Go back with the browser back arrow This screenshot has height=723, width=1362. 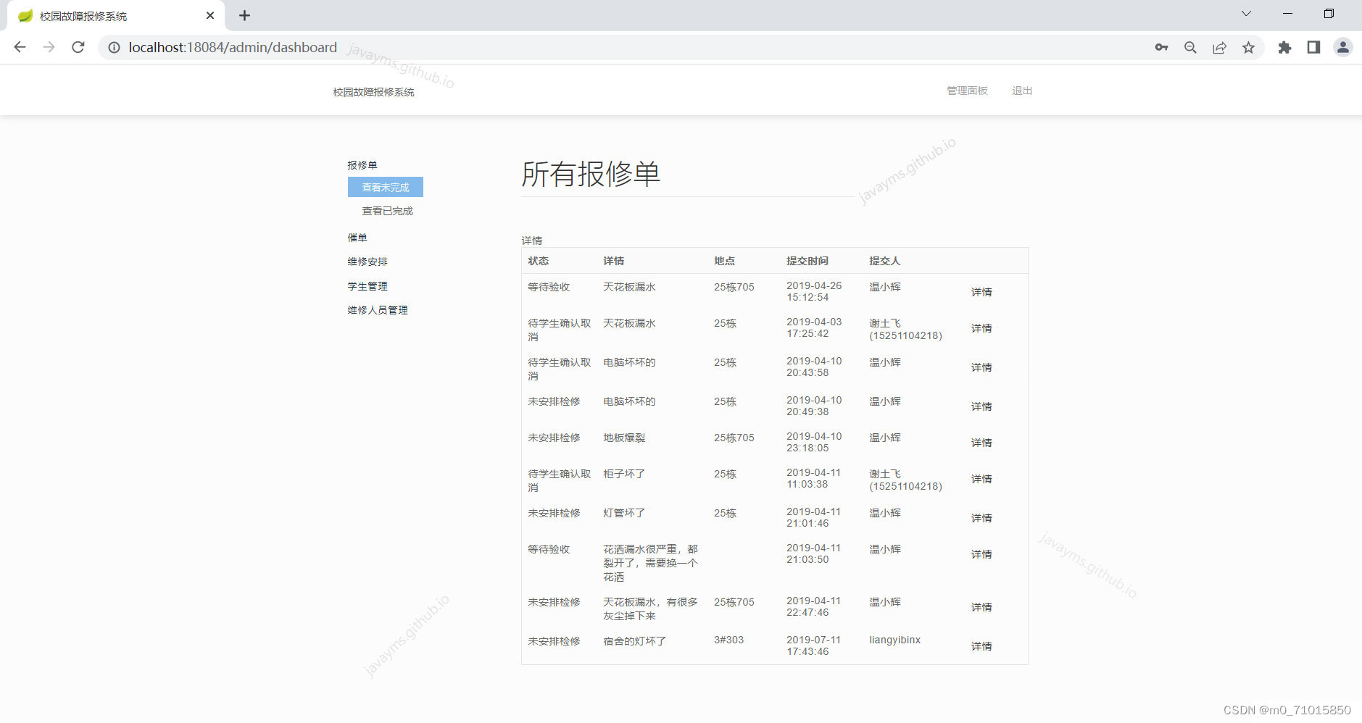tap(20, 47)
